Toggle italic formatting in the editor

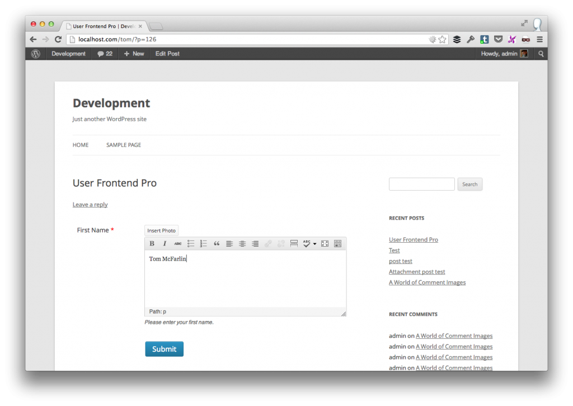pyautogui.click(x=165, y=243)
